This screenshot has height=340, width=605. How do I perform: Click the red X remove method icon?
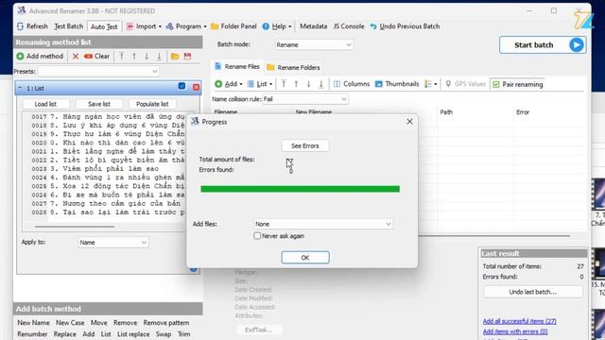(x=76, y=57)
